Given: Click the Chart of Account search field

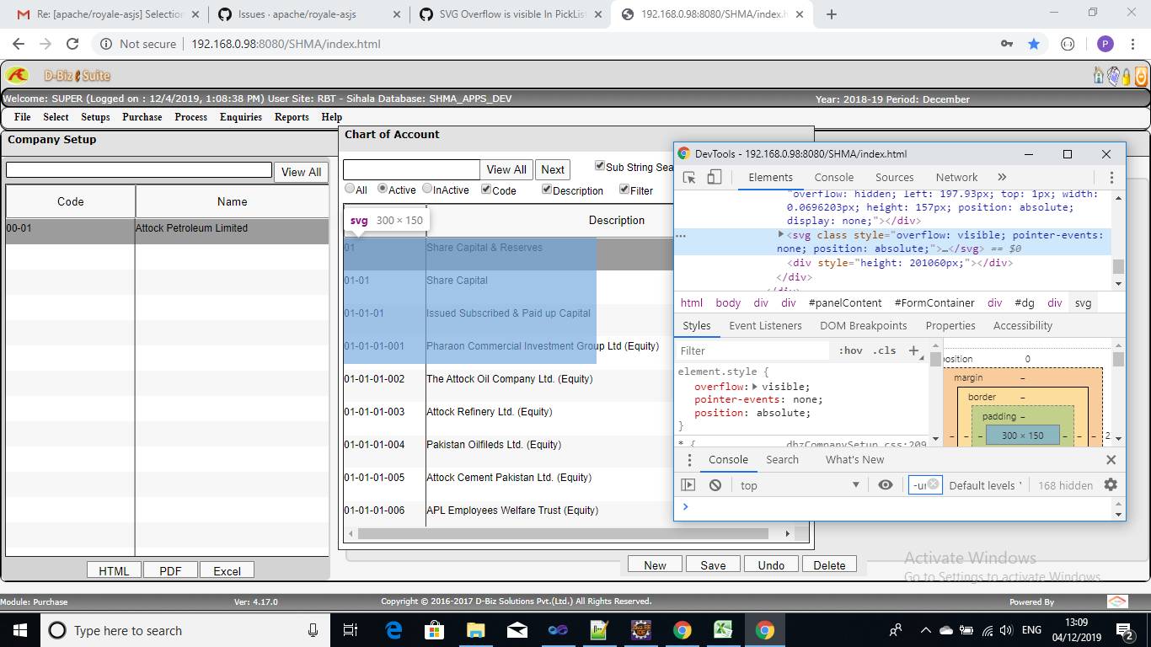Looking at the screenshot, I should [x=411, y=169].
